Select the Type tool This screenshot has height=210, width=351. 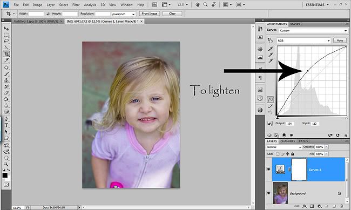[6, 125]
